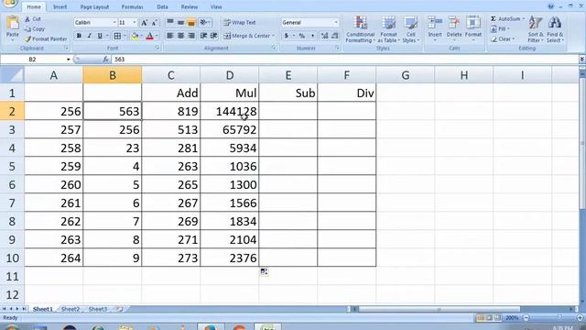
Task: Open Conditional Formatting menu
Action: click(x=360, y=29)
